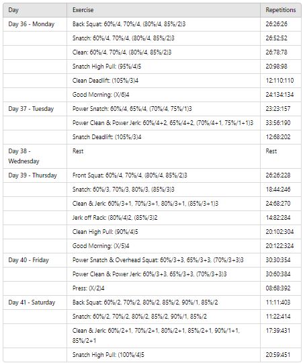Click the Day column header
The image size is (303, 363).
[x=35, y=10]
